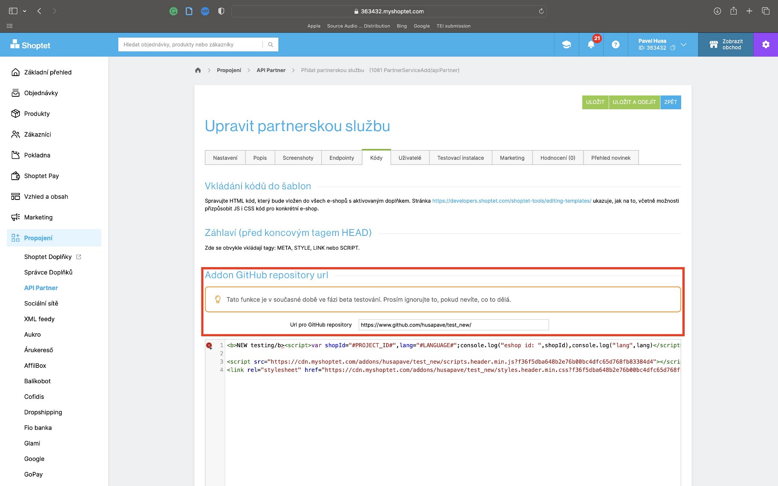Click the Shoptet logo
Screen dimensions: 778x486
(x=30, y=45)
